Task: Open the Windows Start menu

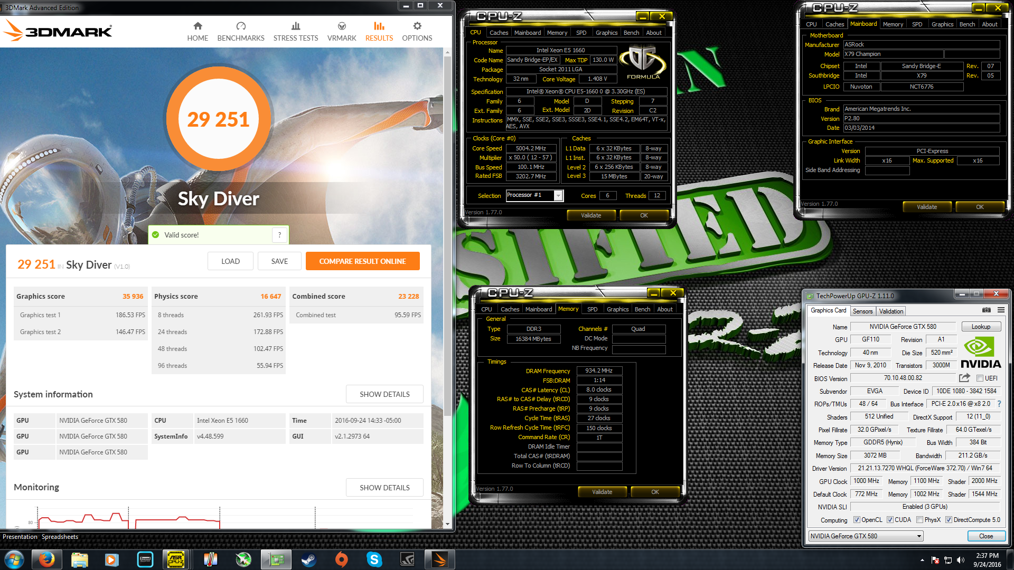Action: pyautogui.click(x=14, y=559)
